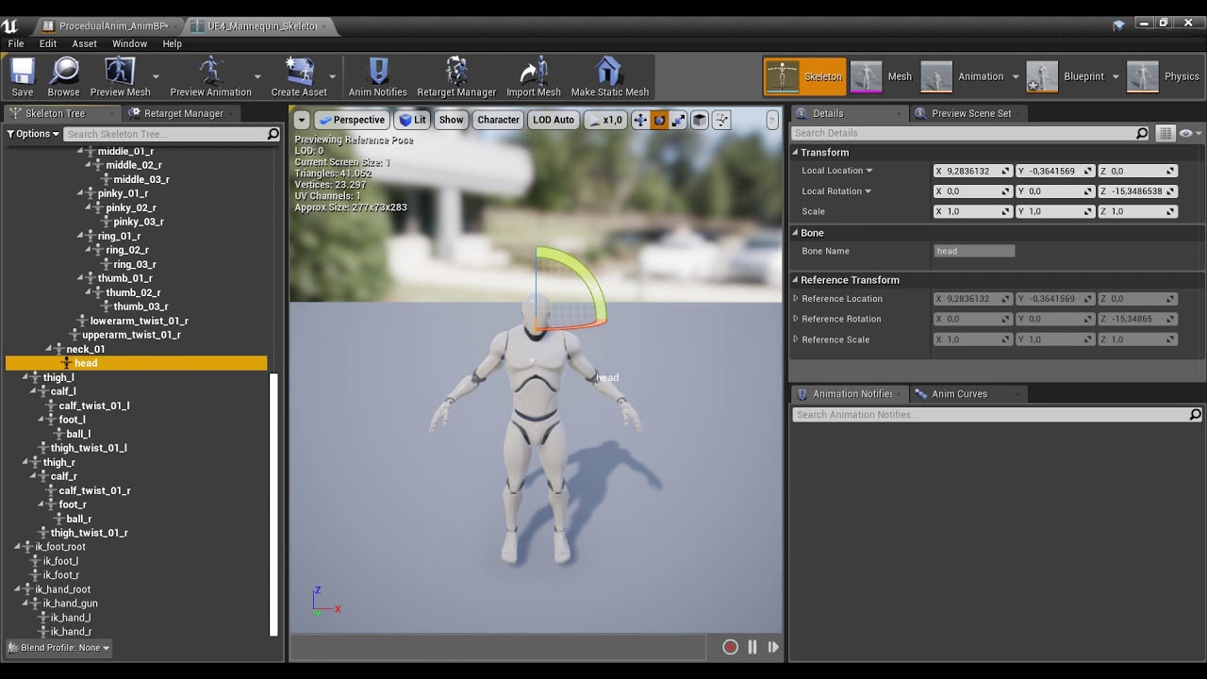Step forward in preview playback
Screen dimensions: 1207x679
point(773,647)
